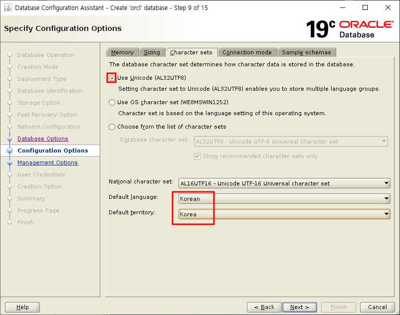
Task: Click the Finish step in sidebar
Action: [x=25, y=222]
